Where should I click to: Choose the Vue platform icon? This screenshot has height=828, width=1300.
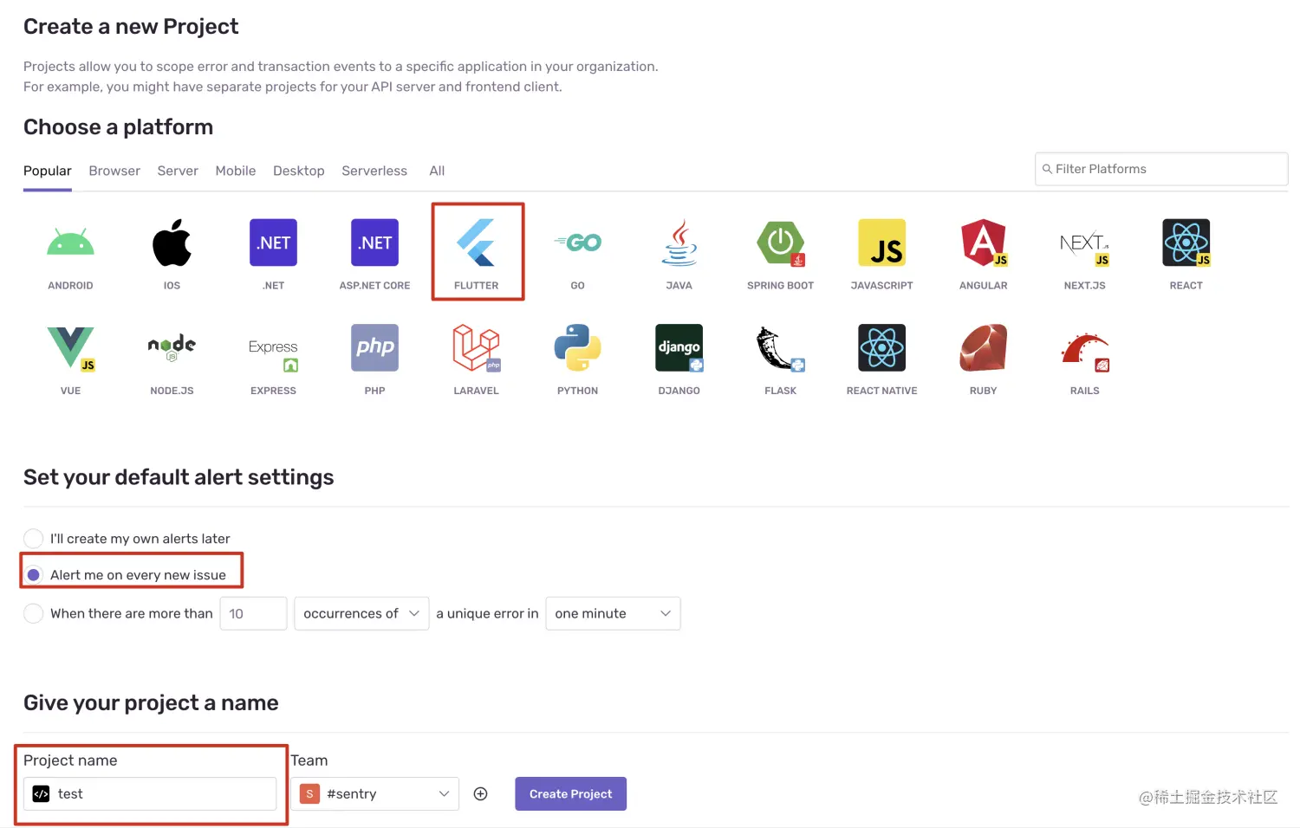coord(70,348)
